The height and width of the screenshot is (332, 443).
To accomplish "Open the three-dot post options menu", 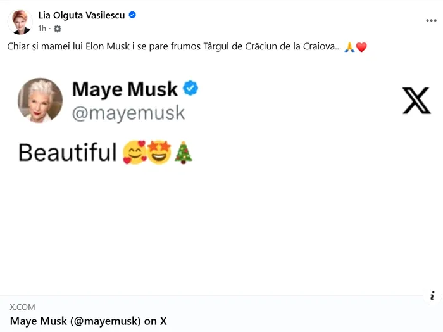I will [x=431, y=20].
